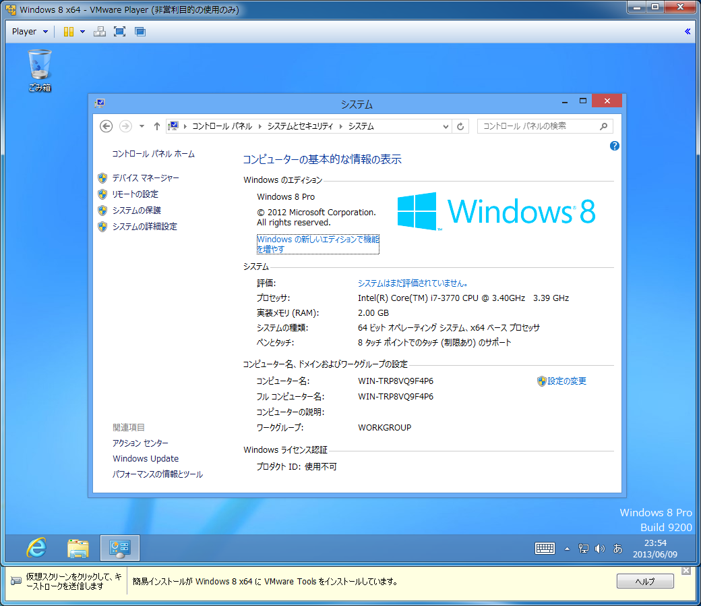Open Windows Update link
The height and width of the screenshot is (606, 701).
(x=146, y=459)
